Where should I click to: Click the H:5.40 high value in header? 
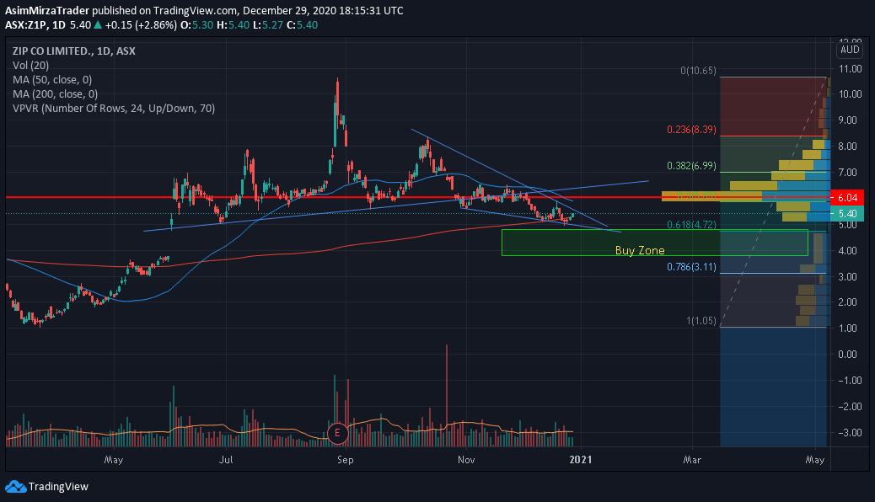tap(234, 25)
